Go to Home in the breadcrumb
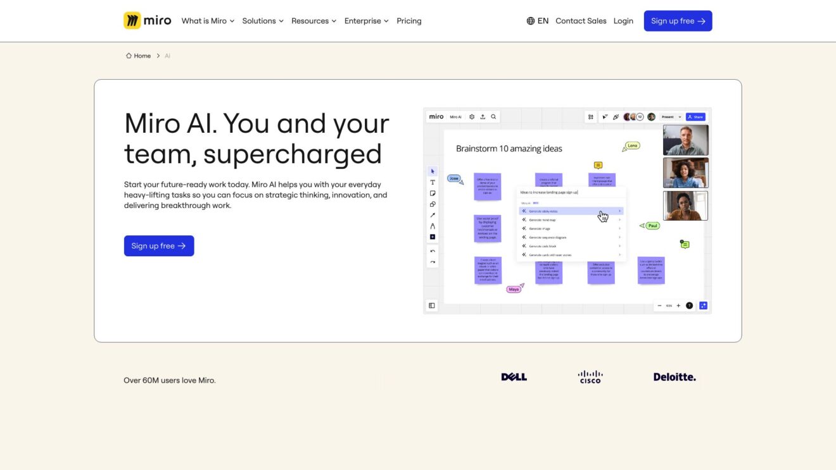Image resolution: width=836 pixels, height=470 pixels. pyautogui.click(x=142, y=56)
